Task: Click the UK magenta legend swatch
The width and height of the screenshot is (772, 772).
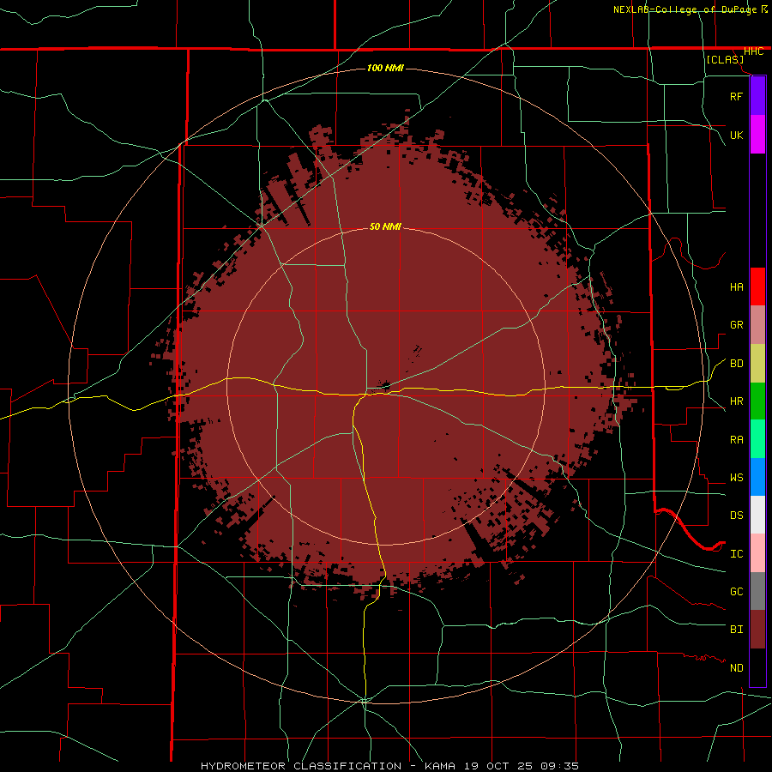Action: [x=757, y=135]
